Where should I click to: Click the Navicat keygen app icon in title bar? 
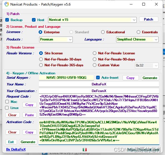tap(6, 4)
